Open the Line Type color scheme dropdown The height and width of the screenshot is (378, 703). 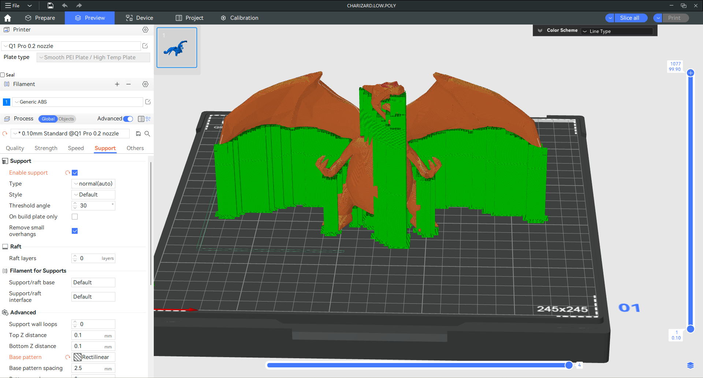[617, 31]
